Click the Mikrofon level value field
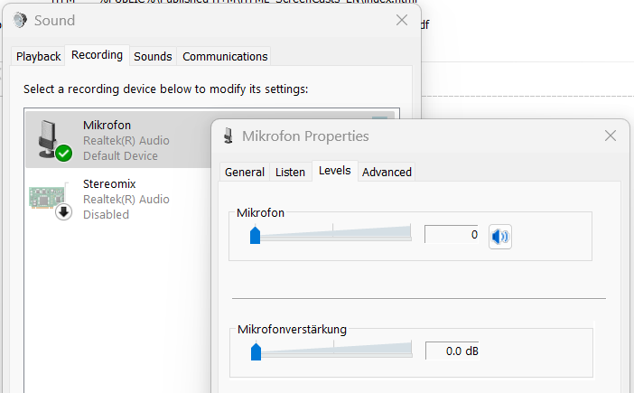 tap(452, 235)
